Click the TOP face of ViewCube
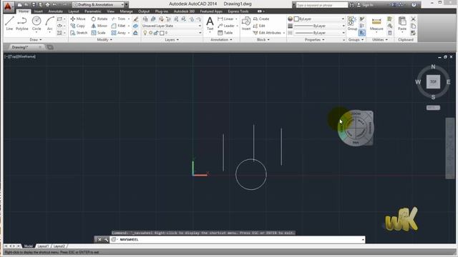 coord(433,82)
